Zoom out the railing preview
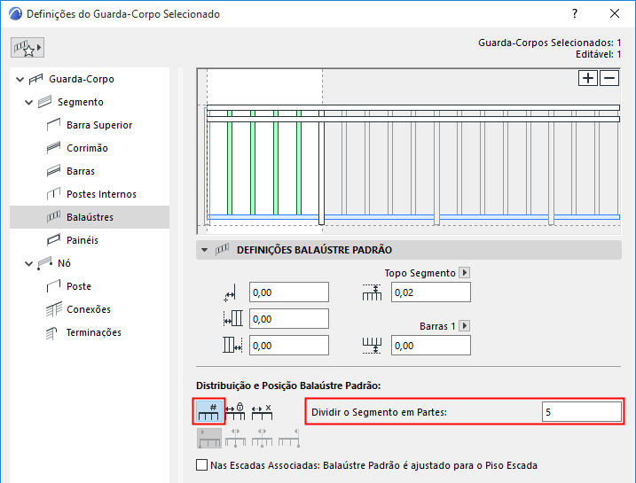Image resolution: width=636 pixels, height=483 pixels. [x=609, y=78]
